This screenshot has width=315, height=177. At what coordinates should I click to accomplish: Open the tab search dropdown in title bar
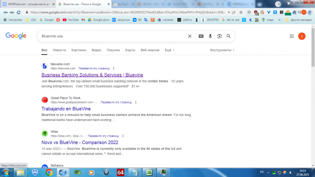[278, 4]
